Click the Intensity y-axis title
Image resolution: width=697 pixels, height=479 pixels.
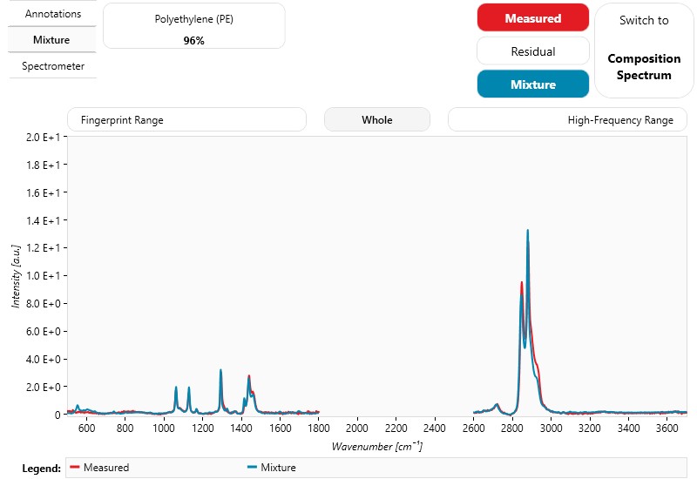[17, 275]
